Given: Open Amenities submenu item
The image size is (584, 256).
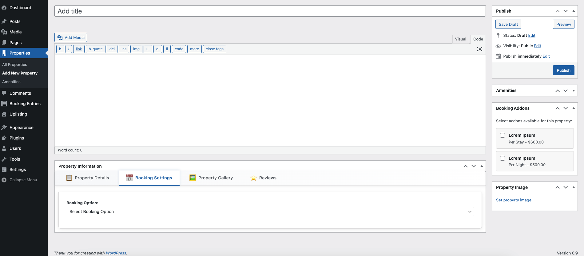Looking at the screenshot, I should click(x=11, y=82).
